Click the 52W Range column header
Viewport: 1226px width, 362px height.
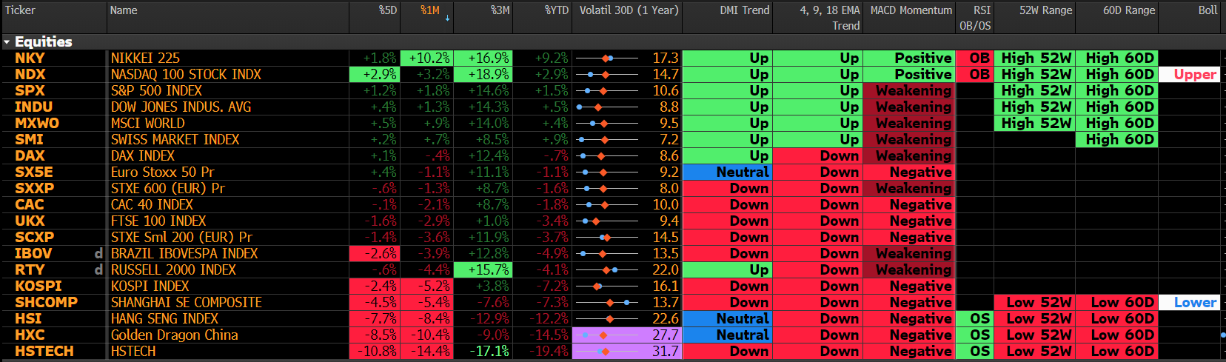click(x=1045, y=10)
